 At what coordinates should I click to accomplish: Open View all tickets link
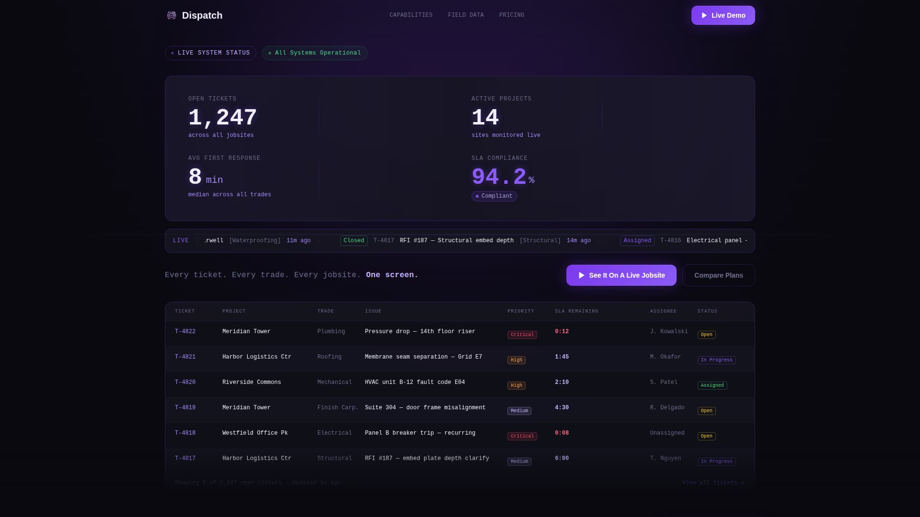713,483
